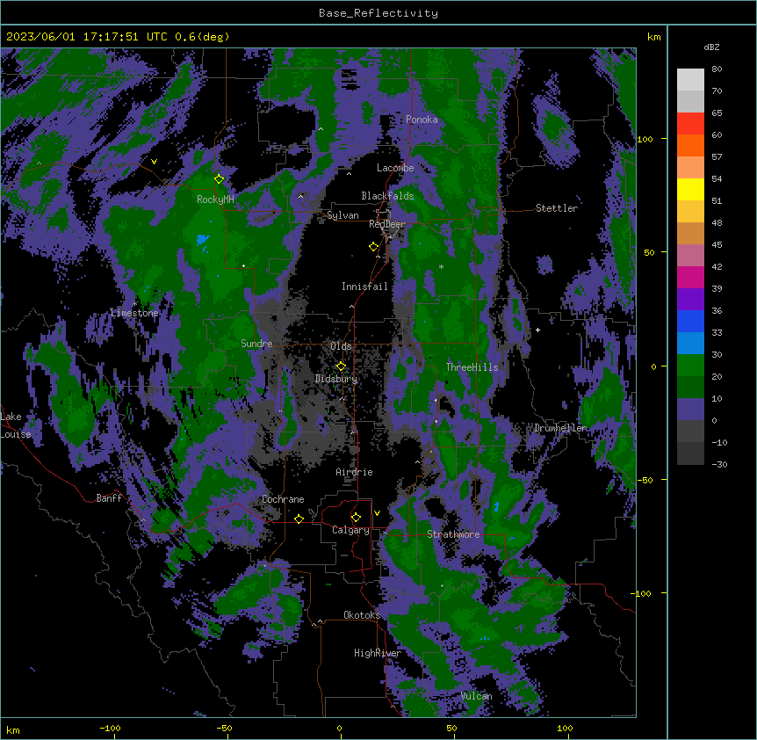Select the yellow diamond marker between Olds and Didsbury

(341, 366)
